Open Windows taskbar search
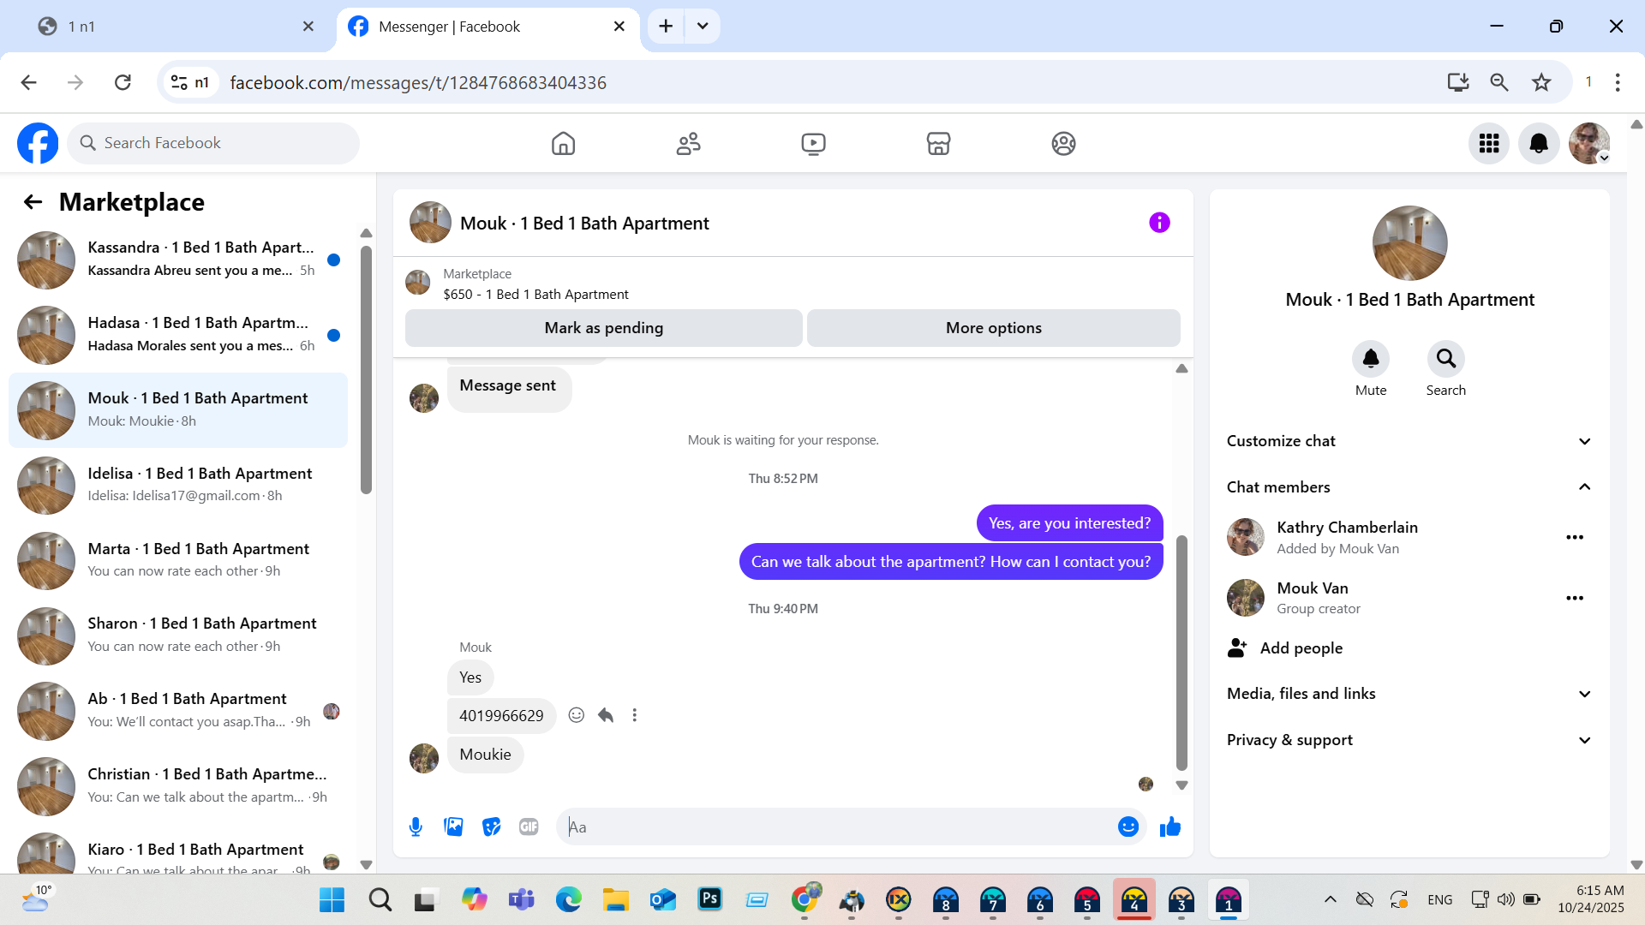 [x=380, y=899]
